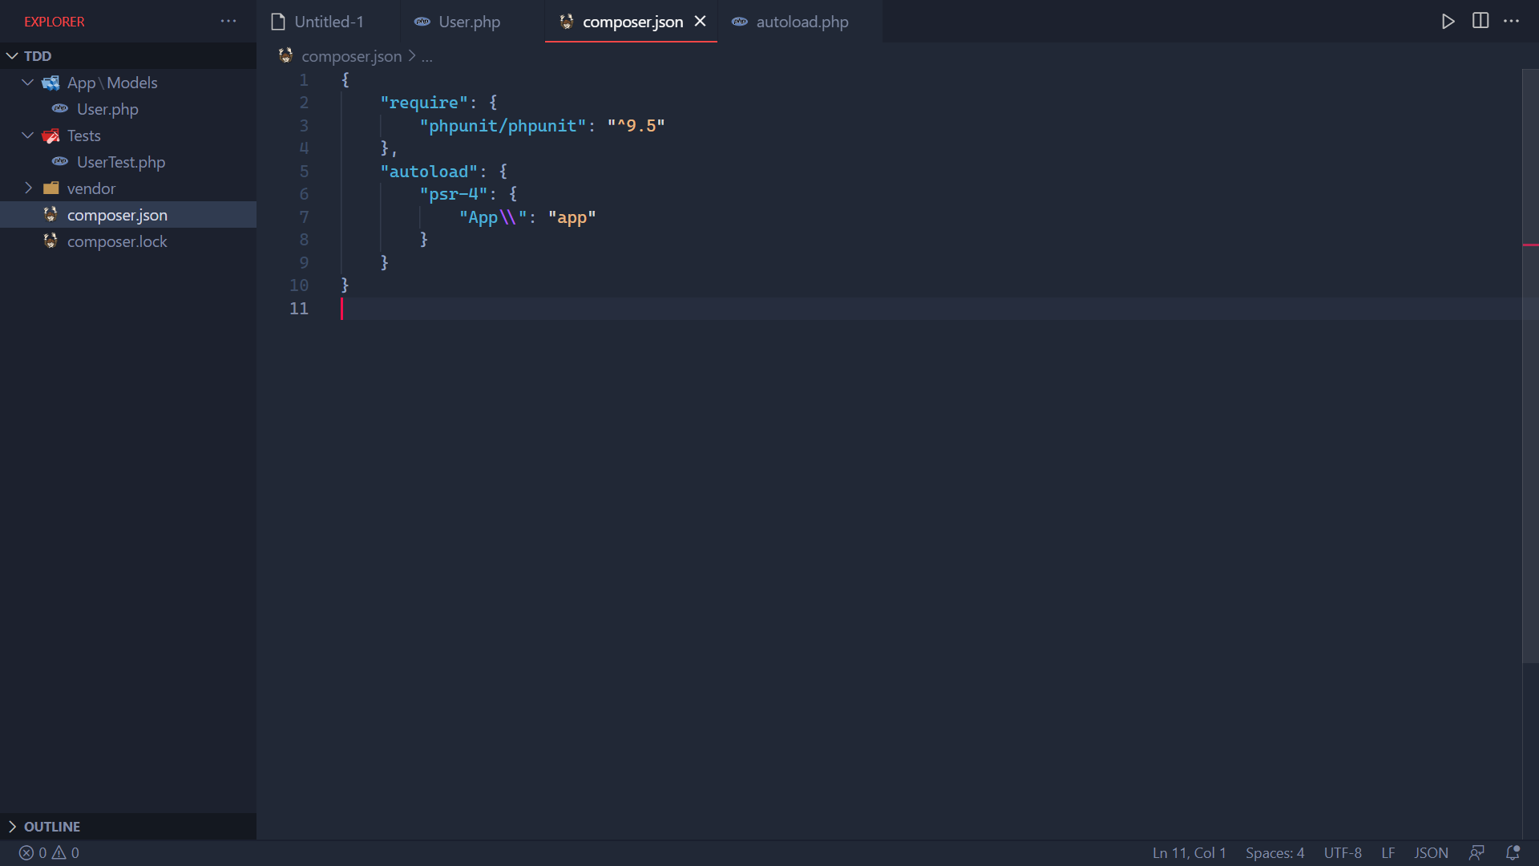Collapse the TDD workspace folder
Viewport: 1539px width, 866px height.
coord(12,56)
